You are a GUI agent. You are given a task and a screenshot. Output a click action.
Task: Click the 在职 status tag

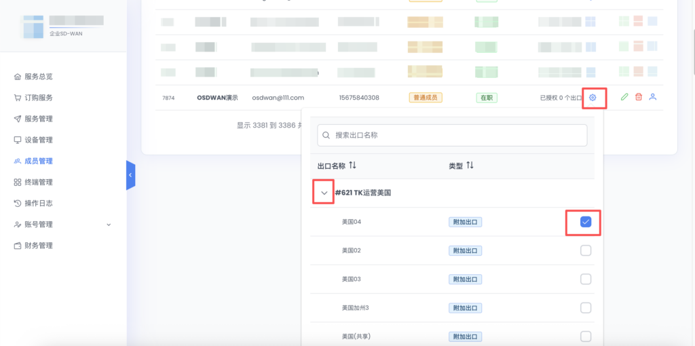point(487,98)
